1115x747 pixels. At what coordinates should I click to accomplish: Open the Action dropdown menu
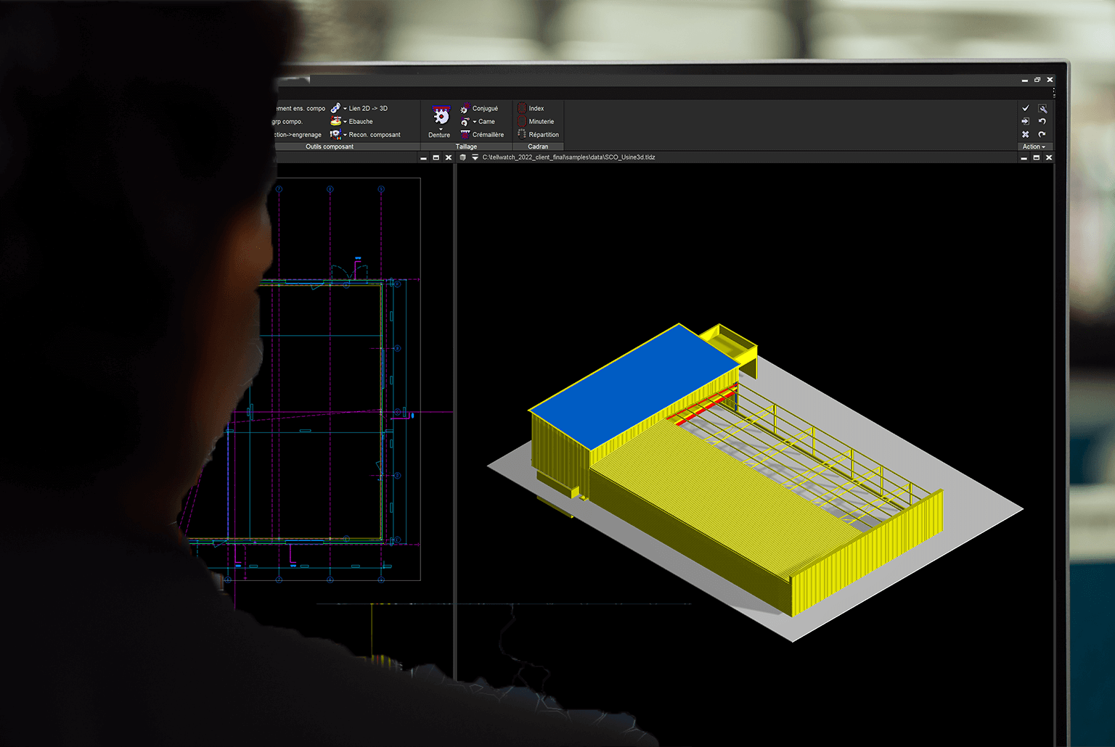[x=1034, y=146]
